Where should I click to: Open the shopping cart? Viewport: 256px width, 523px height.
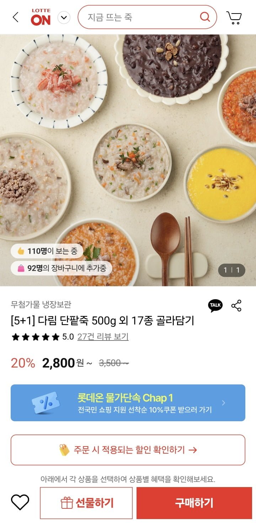[x=234, y=17]
